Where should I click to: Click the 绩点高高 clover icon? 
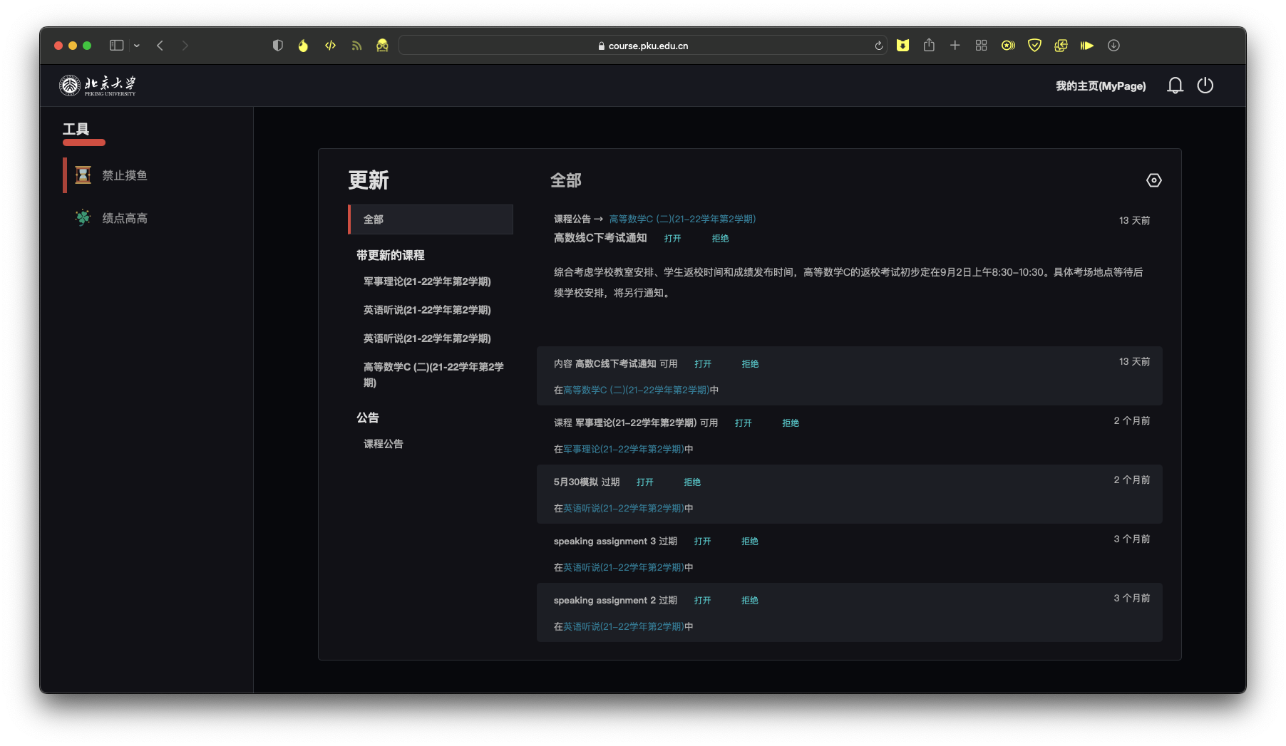click(x=83, y=217)
